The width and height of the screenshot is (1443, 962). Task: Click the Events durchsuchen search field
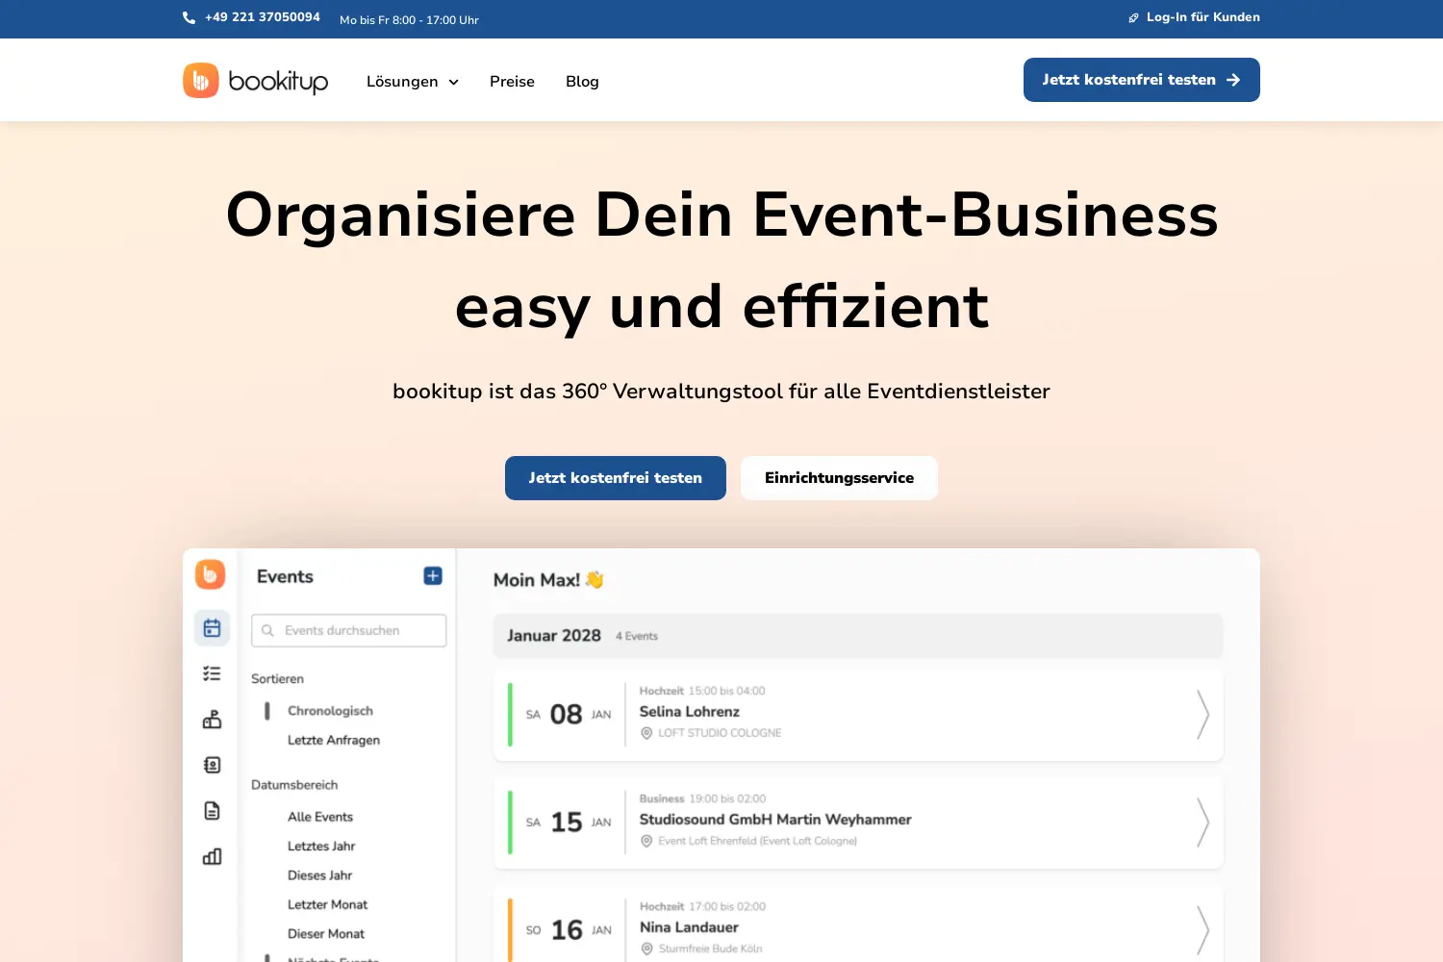coord(349,630)
